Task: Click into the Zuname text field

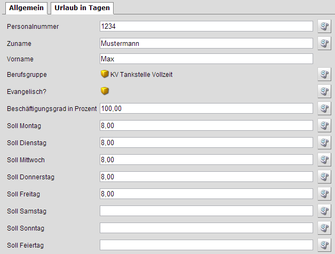Action: (206, 43)
